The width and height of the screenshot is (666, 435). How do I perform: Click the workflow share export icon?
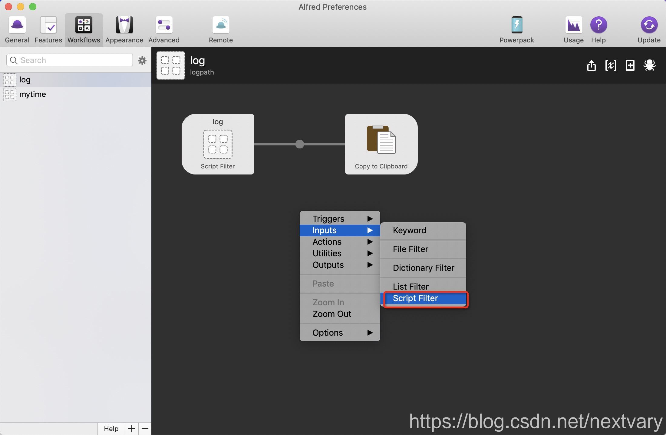pyautogui.click(x=591, y=65)
